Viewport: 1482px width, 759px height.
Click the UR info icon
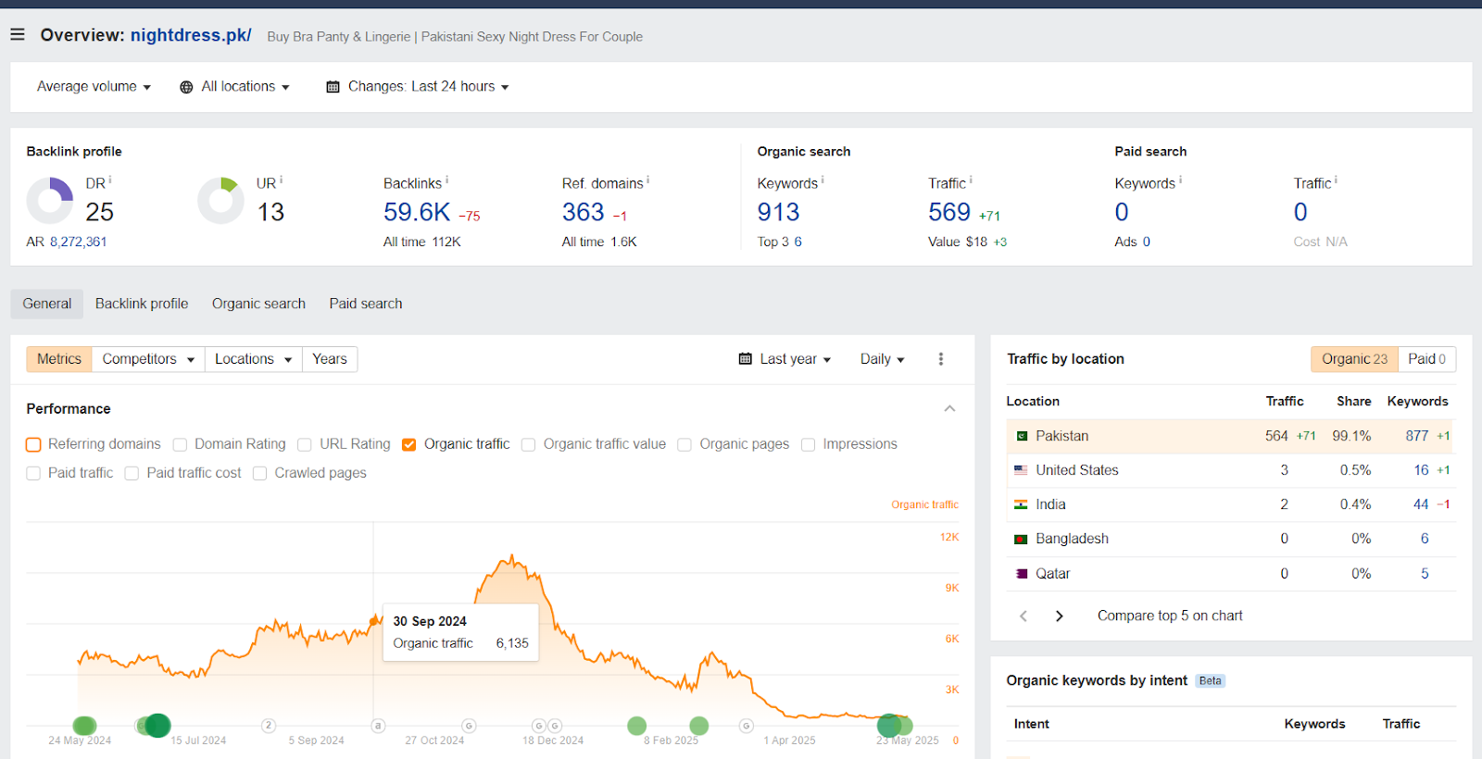pos(282,180)
